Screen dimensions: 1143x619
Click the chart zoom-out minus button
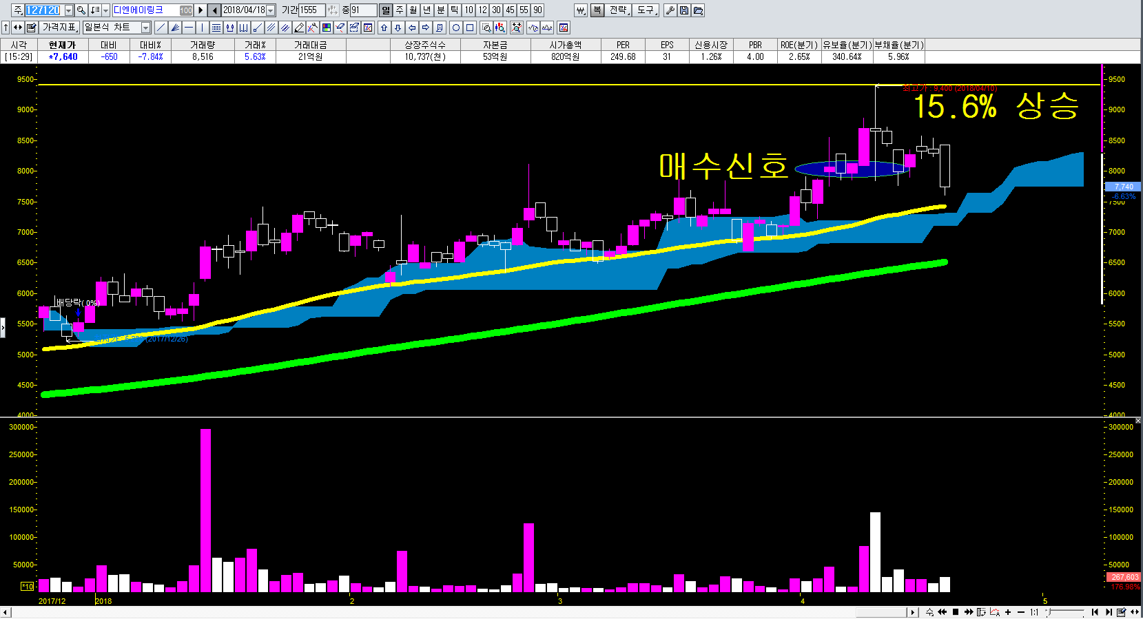click(1020, 612)
